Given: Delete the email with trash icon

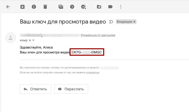Looking at the screenshot, I should (45, 7).
